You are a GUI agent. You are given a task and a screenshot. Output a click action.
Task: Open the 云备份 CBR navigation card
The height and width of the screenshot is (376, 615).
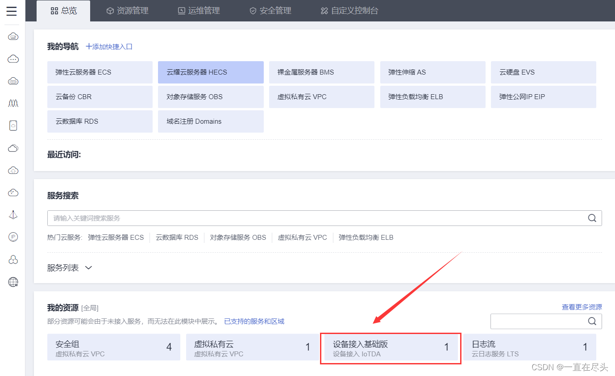100,97
